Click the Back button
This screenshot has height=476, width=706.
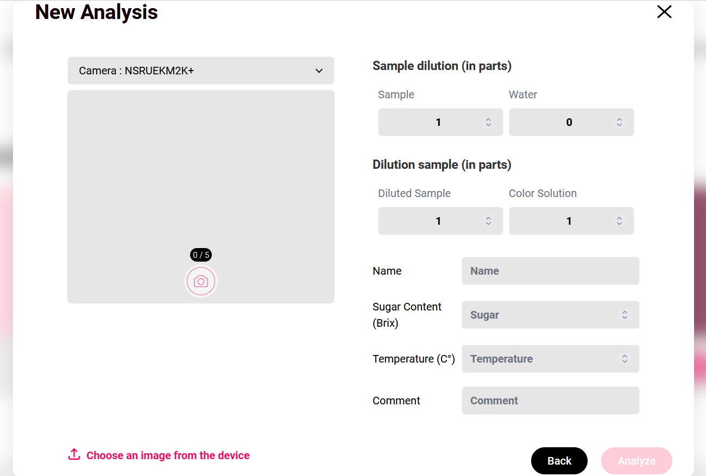coord(559,461)
